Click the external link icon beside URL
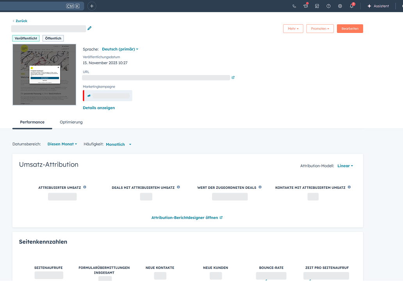The image size is (403, 281). [233, 77]
